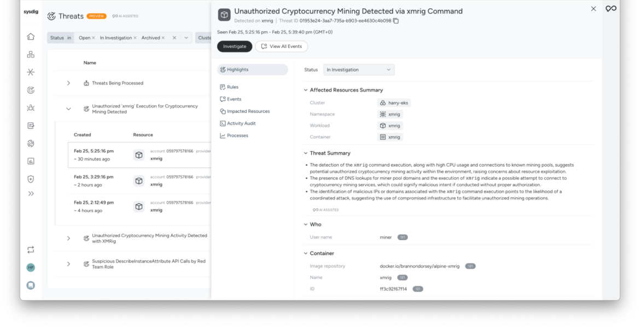Click the xmrig Container chip
Screen dimensions: 640x327
390,137
